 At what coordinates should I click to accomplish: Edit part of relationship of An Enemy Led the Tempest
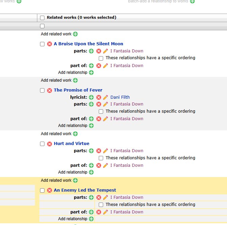(106, 212)
